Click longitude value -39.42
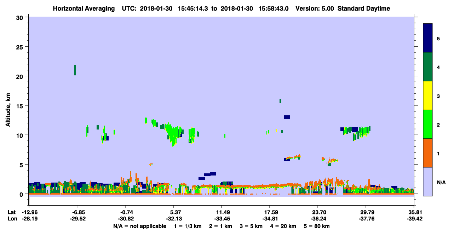This screenshot has height=236, width=460. click(x=414, y=219)
